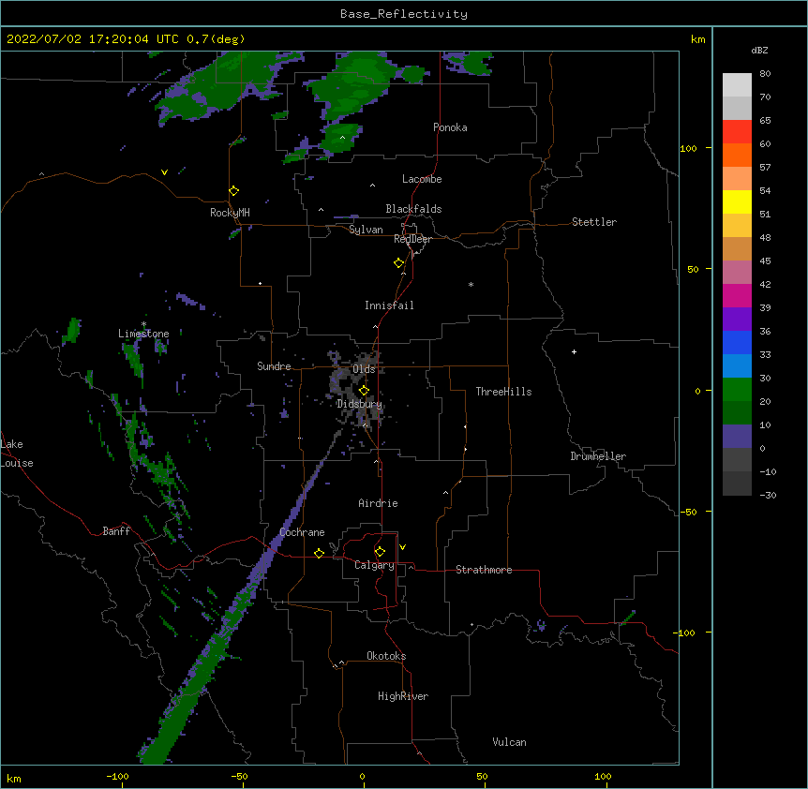Pick the green swatch between 30 and 20 dBZ
Viewport: 808px width, 789px height.
coord(737,390)
